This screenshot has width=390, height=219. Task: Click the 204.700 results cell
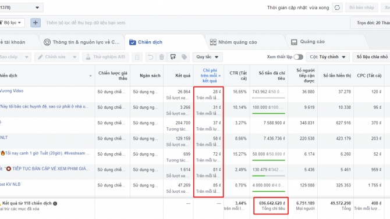(x=183, y=123)
